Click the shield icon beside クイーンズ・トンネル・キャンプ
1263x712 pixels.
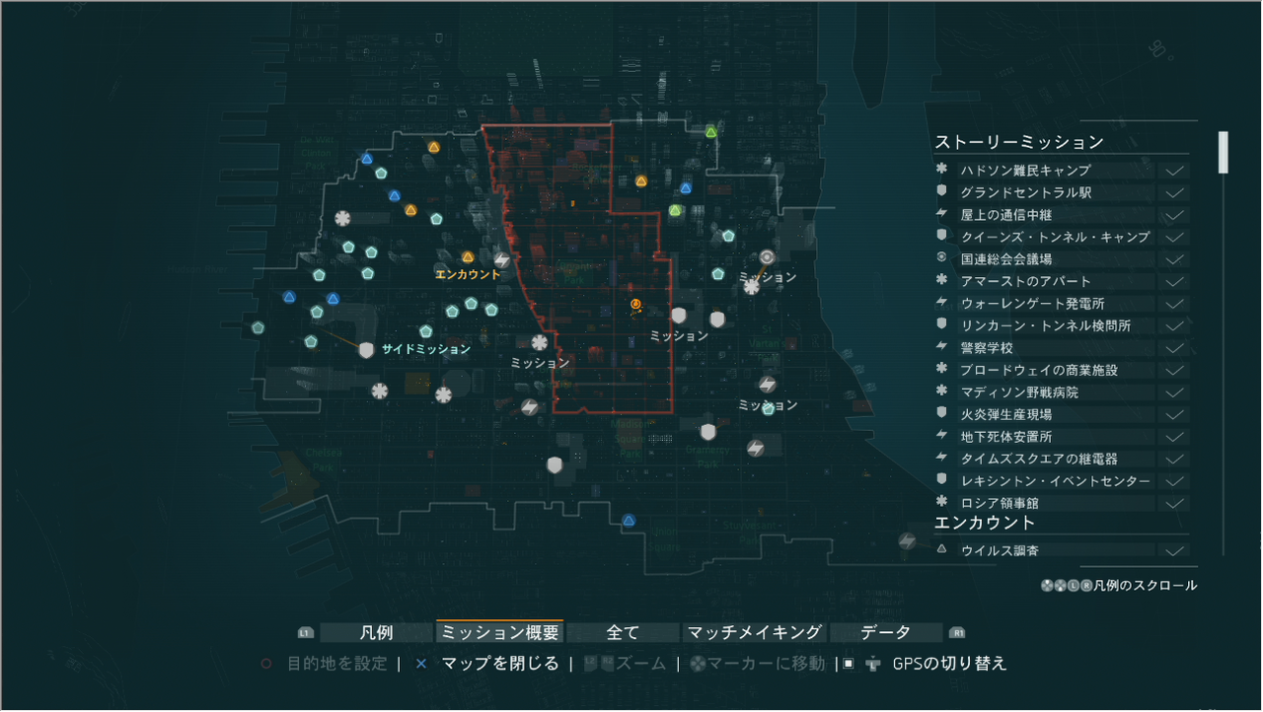(x=941, y=236)
